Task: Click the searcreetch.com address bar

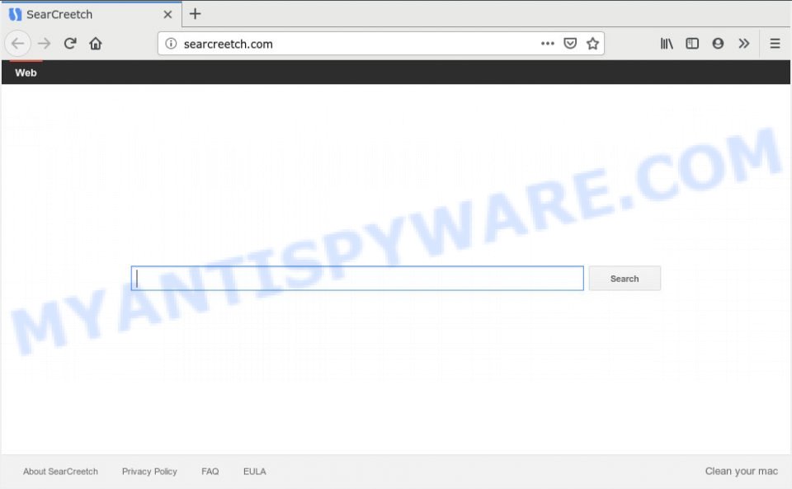Action: coord(381,44)
